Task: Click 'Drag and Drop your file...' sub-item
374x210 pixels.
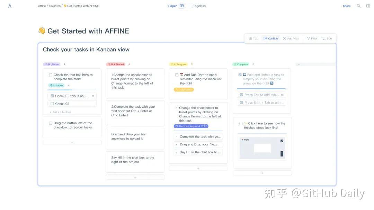Action: tap(198, 145)
